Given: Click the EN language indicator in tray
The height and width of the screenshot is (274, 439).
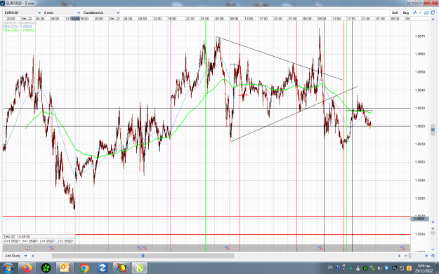Looking at the screenshot, I should tap(330, 268).
